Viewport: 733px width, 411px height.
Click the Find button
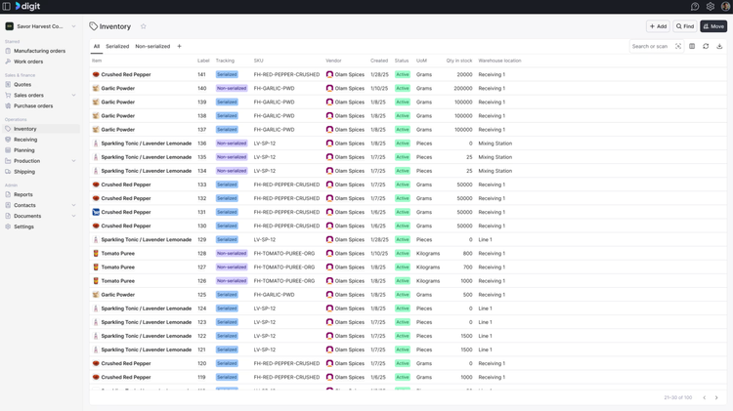pyautogui.click(x=685, y=26)
